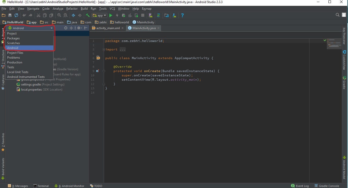Click the gutter icon beside line 6
The image size is (348, 188).
point(98,58)
